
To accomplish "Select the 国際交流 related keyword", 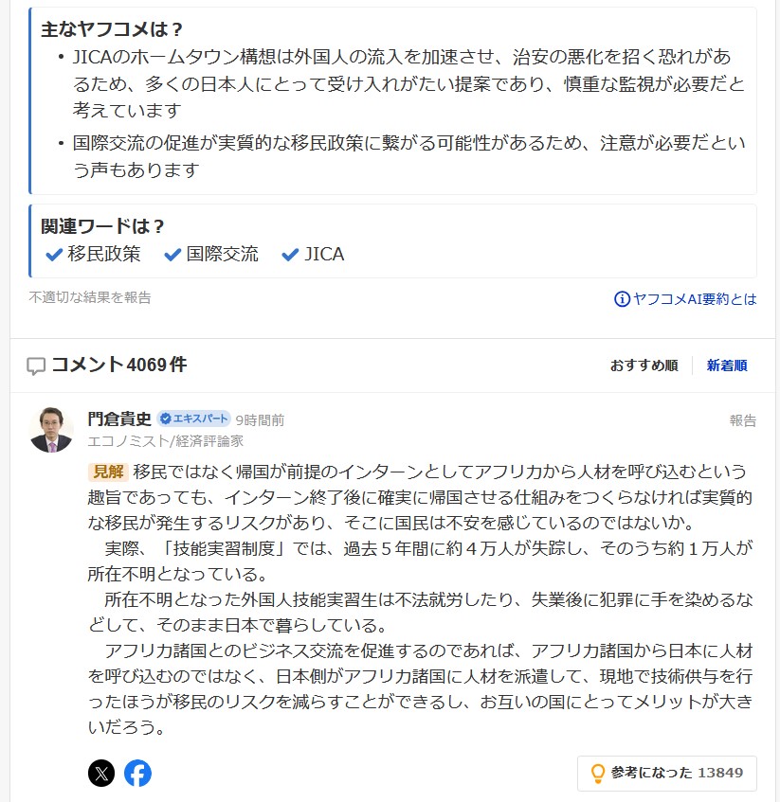I will click(211, 254).
